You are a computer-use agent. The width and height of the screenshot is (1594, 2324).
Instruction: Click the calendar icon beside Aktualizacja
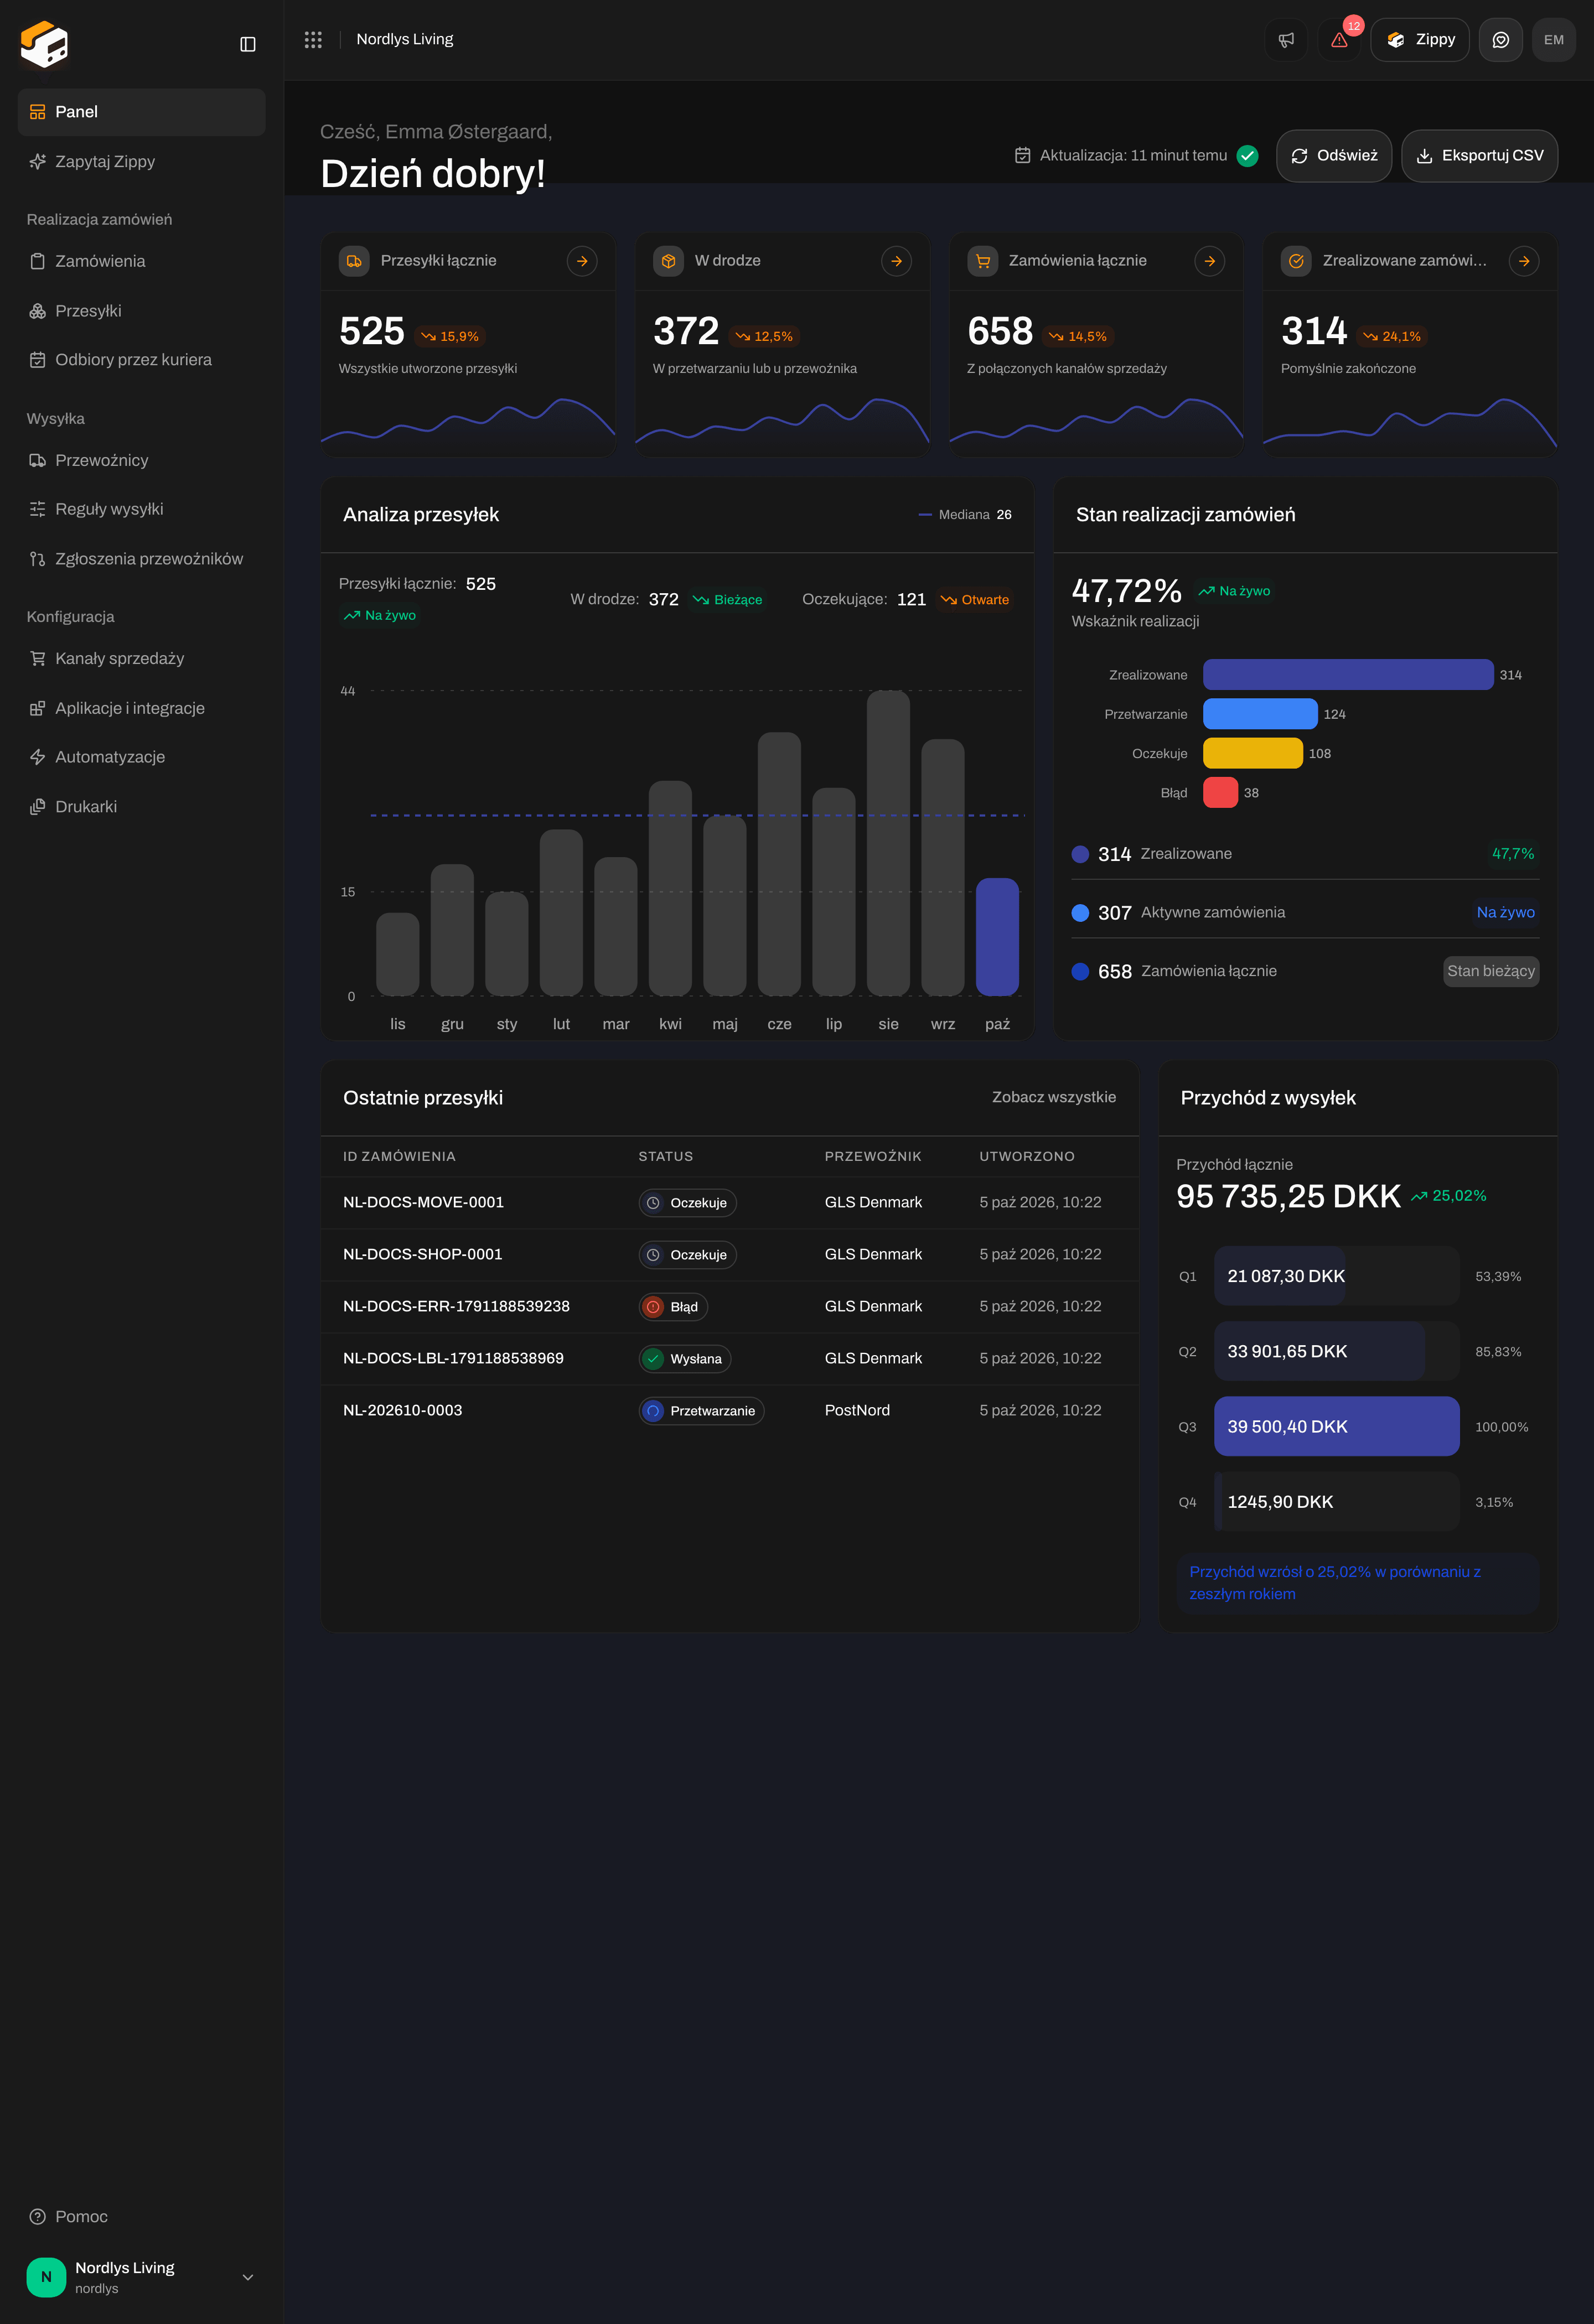pos(1022,155)
